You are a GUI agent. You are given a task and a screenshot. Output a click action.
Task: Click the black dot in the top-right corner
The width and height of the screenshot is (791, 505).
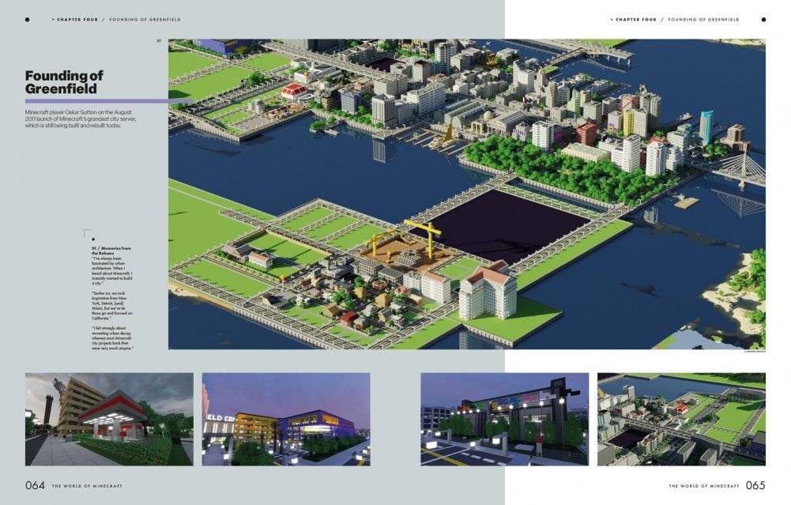763,19
